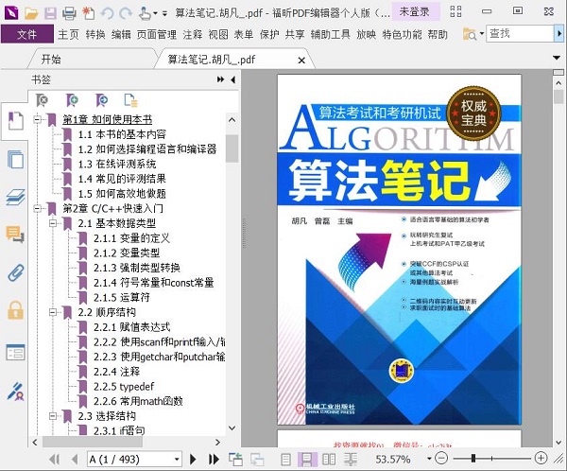Collapse the 2.2 顺序结构 bookmark node

pos(53,312)
